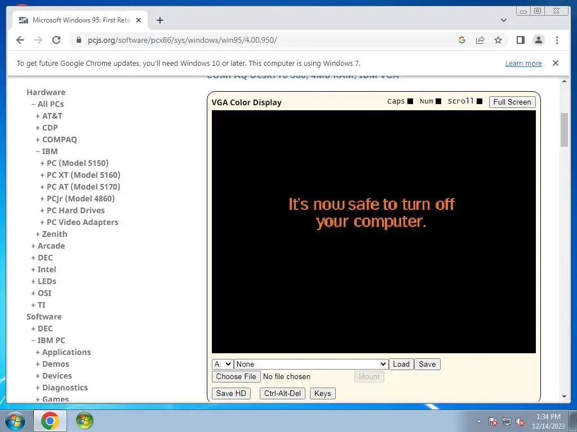The width and height of the screenshot is (577, 432).
Task: Share this page using the share icon
Action: [x=480, y=40]
